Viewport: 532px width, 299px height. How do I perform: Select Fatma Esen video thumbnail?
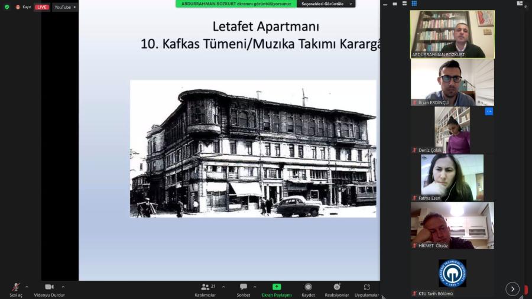(452, 178)
